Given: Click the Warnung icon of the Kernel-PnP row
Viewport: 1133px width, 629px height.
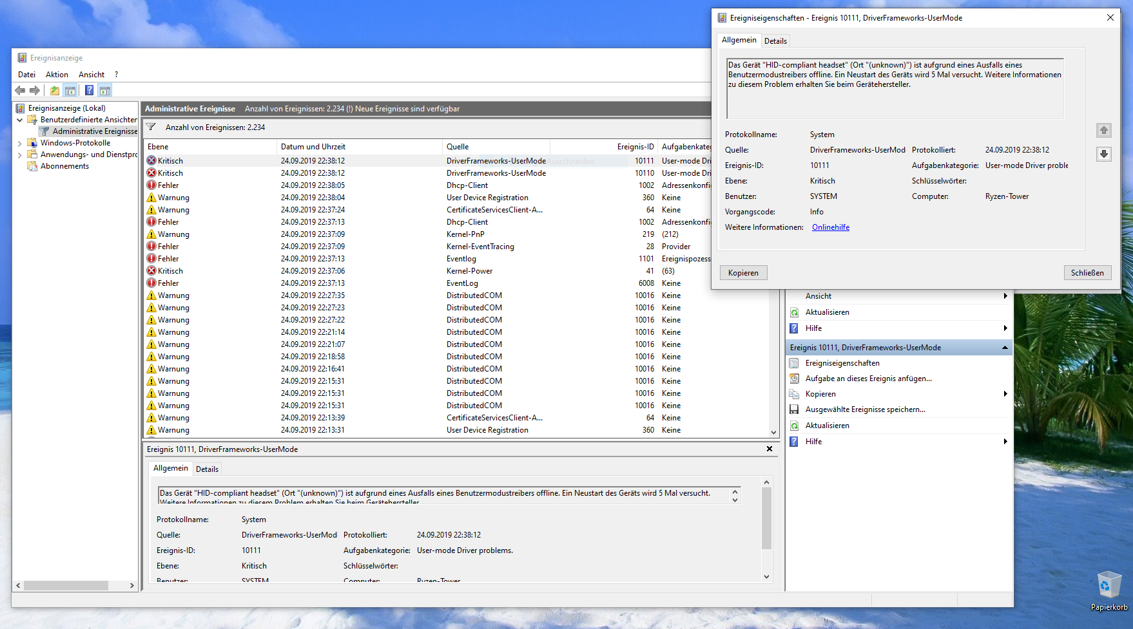Looking at the screenshot, I should [x=151, y=234].
